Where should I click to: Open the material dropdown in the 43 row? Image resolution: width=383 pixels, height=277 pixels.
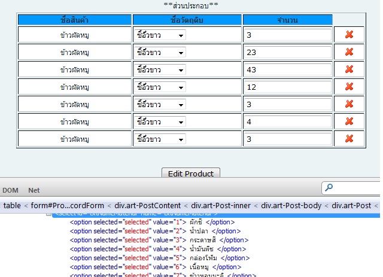tap(160, 69)
